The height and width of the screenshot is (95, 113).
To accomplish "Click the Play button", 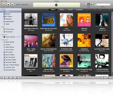I will [8, 5].
